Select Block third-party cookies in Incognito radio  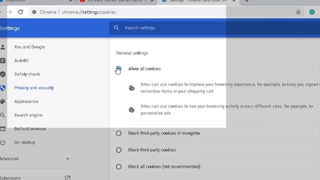[118, 133]
